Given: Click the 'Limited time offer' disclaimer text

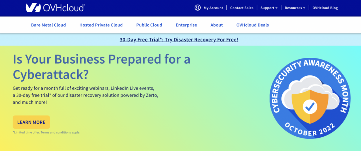Looking at the screenshot, I should click(47, 132).
